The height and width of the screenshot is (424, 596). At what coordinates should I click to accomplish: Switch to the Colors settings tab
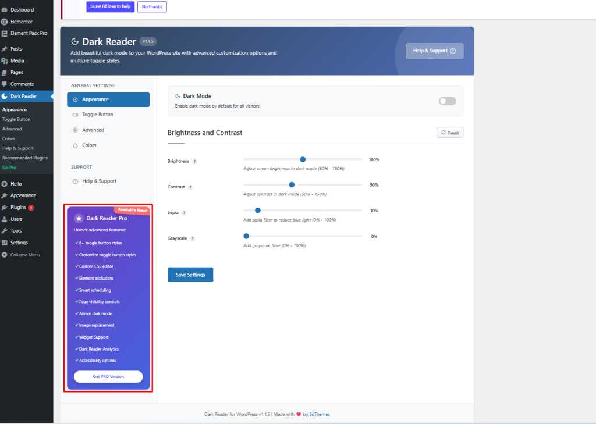pos(108,145)
